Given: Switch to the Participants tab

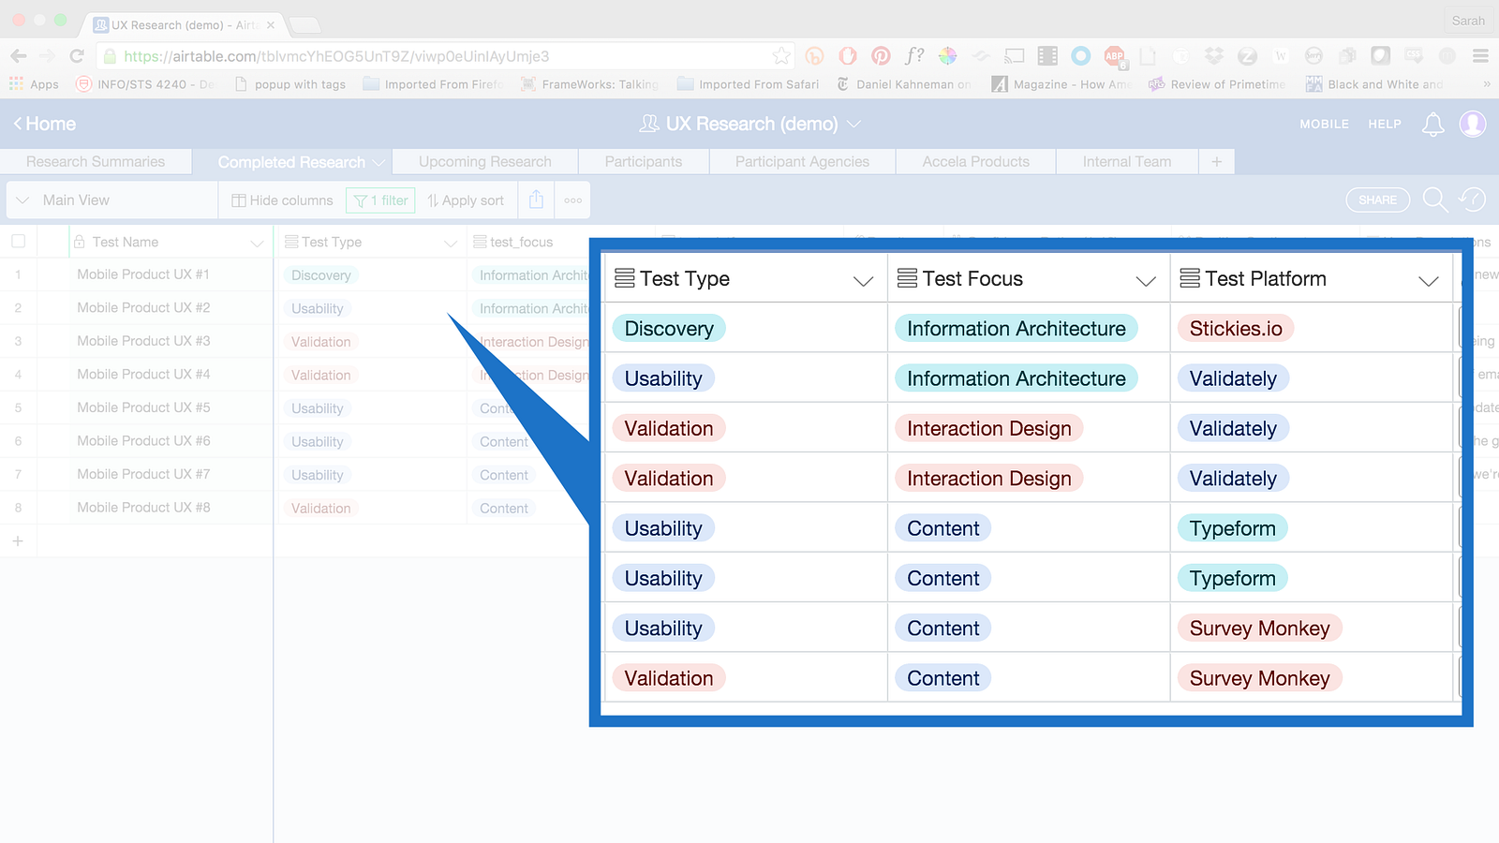Looking at the screenshot, I should point(644,161).
